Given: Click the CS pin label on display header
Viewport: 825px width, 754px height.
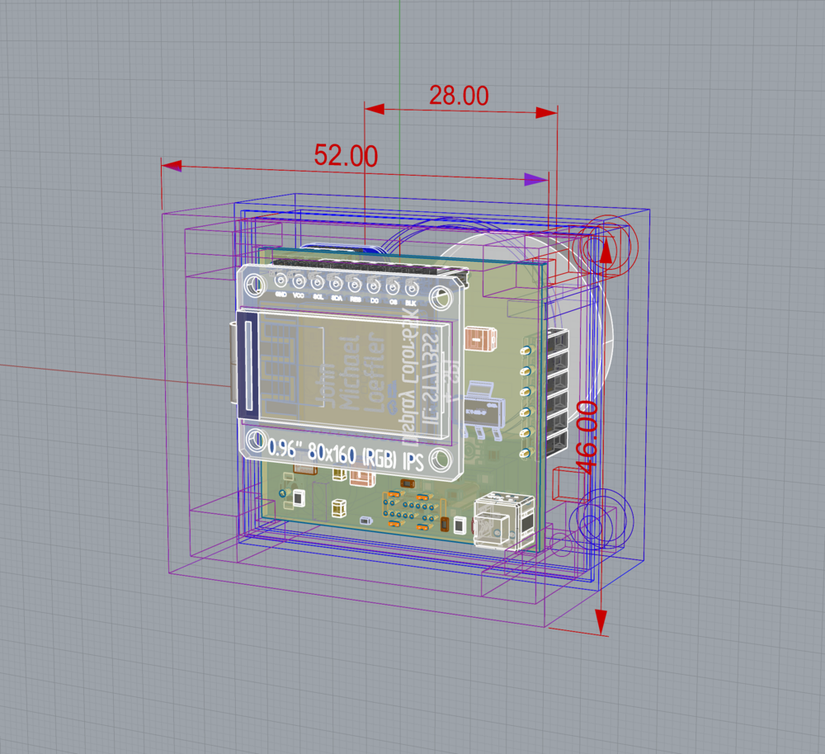Looking at the screenshot, I should [x=393, y=302].
